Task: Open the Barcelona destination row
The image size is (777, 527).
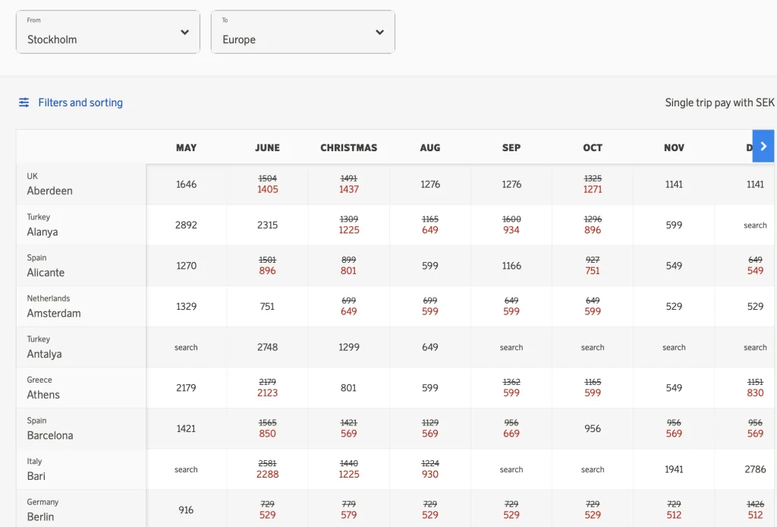Action: [x=81, y=428]
